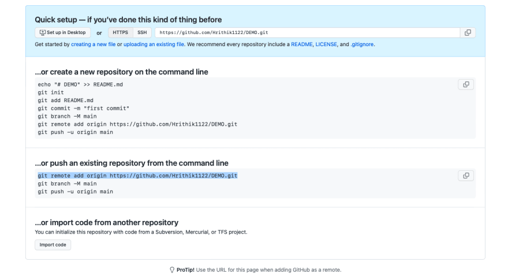The image size is (508, 277).
Task: Open the LICENSE link
Action: [x=326, y=44]
